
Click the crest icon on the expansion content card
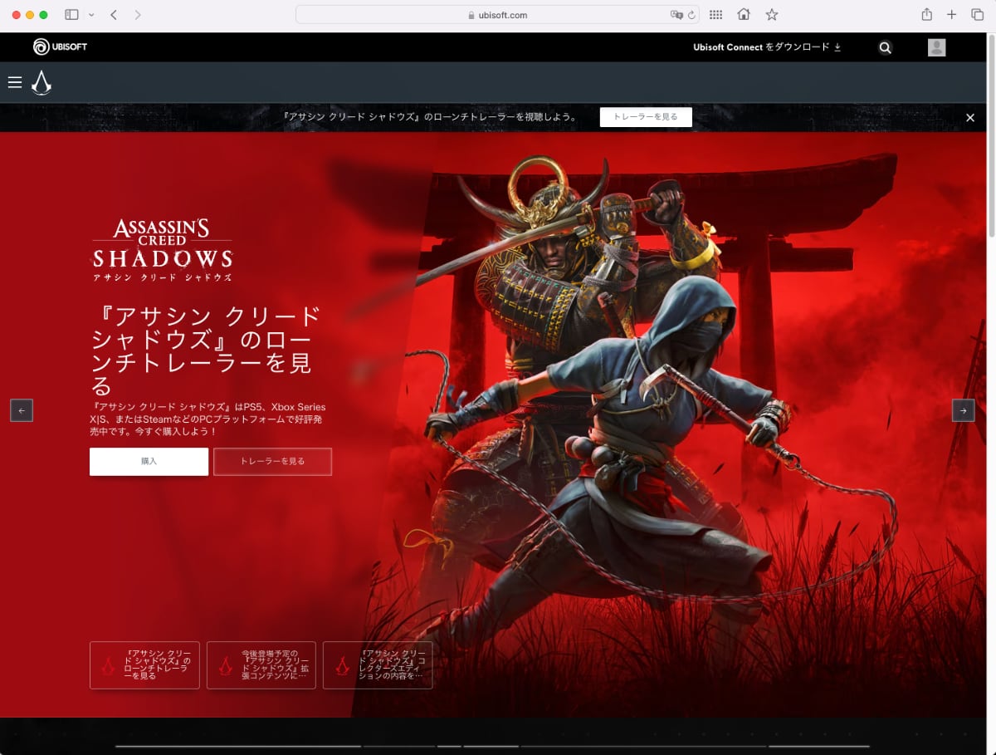coord(226,665)
